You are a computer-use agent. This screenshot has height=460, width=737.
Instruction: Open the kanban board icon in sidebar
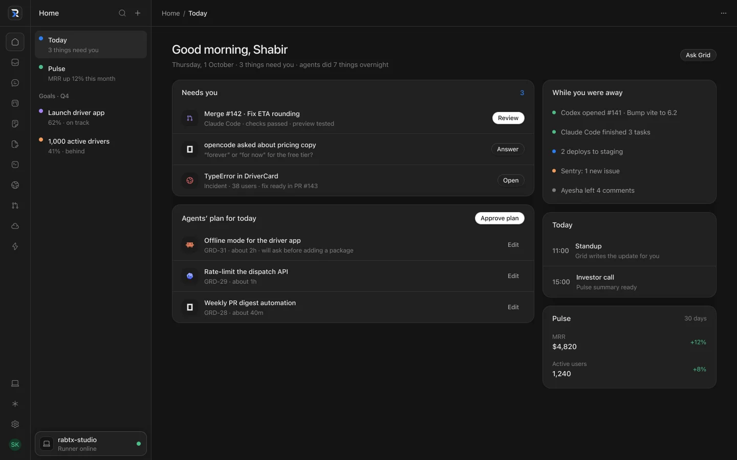(x=15, y=103)
